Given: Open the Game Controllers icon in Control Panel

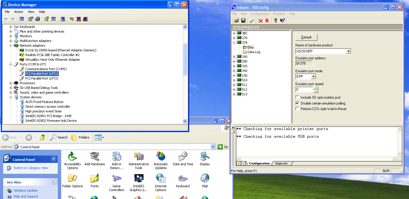Looking at the screenshot, I should coord(117,182).
